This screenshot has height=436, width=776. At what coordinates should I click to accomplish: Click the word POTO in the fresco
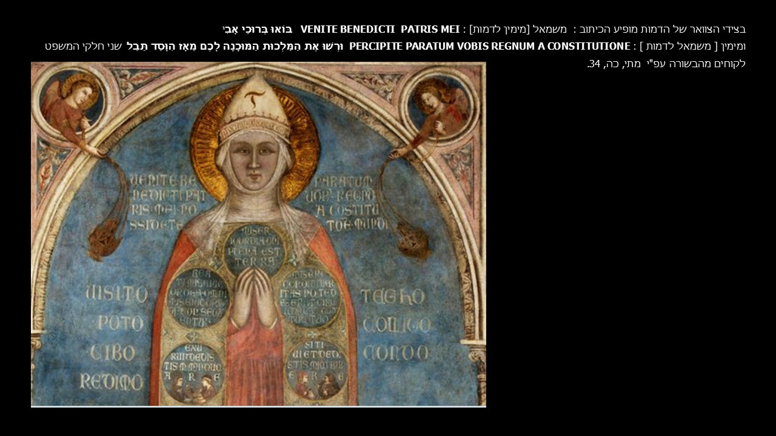(x=120, y=324)
